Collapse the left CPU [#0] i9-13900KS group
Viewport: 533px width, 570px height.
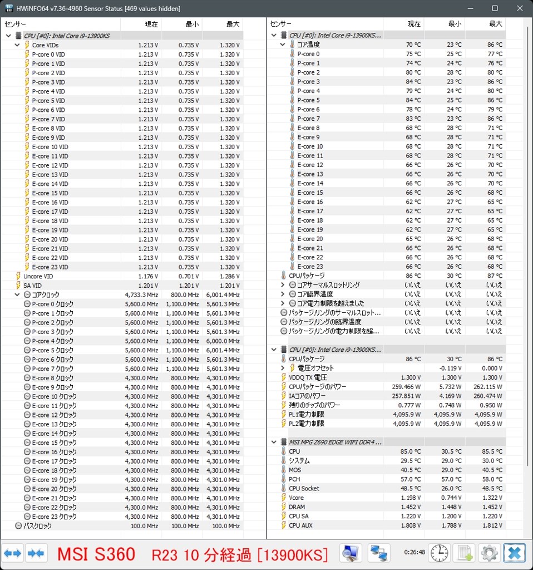(x=8, y=36)
